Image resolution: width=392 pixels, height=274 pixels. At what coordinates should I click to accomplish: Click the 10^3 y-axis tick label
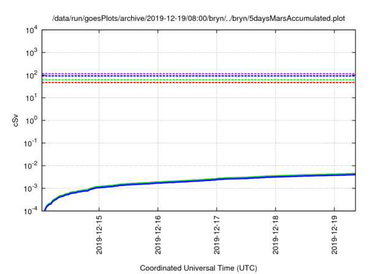click(32, 53)
